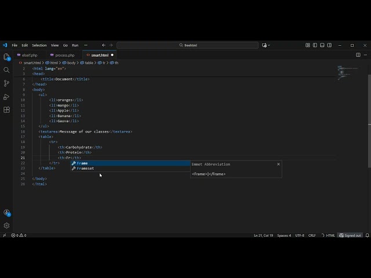
Task: Switch to the process.php tab
Action: click(x=64, y=55)
